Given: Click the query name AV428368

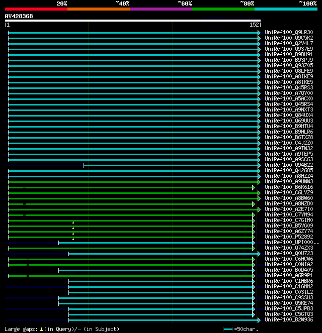Looking at the screenshot, I should click(x=19, y=16).
